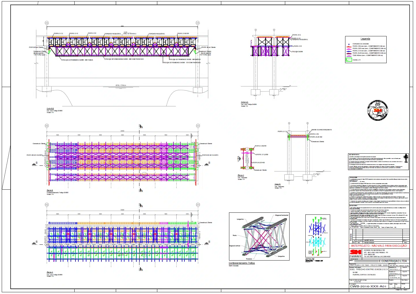
Task: Click the E CONSTRUÇÃO LTDA client field
Action: point(393,261)
